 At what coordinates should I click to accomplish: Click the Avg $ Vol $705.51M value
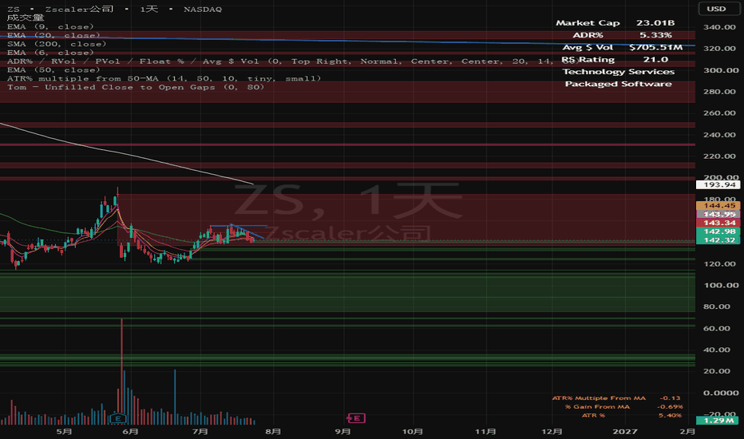(x=655, y=47)
